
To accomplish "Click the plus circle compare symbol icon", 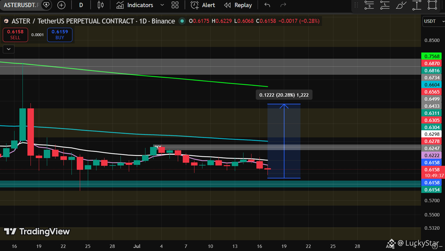I will (x=61, y=5).
